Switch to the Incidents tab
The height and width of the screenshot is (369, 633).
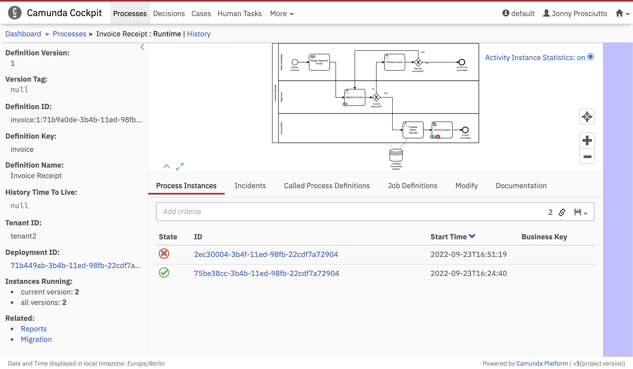pyautogui.click(x=250, y=186)
